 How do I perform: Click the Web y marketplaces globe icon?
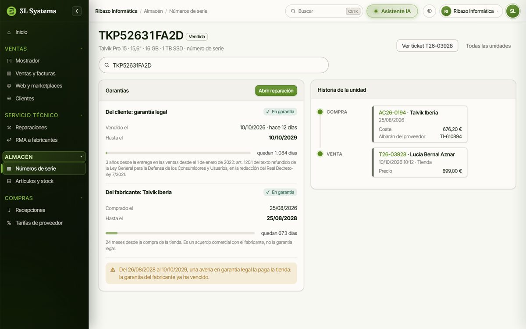(9, 86)
